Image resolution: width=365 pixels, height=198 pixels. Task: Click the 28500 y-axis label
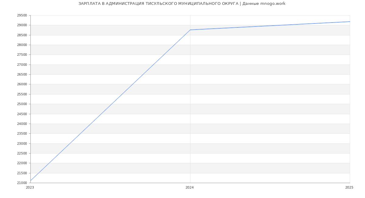click(x=22, y=35)
